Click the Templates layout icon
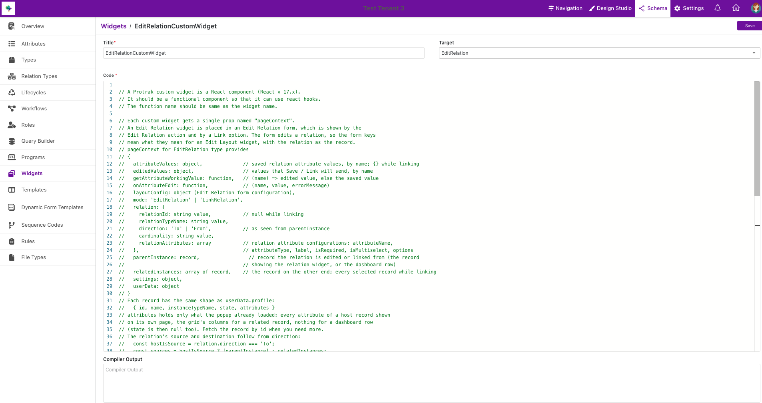 (x=12, y=190)
